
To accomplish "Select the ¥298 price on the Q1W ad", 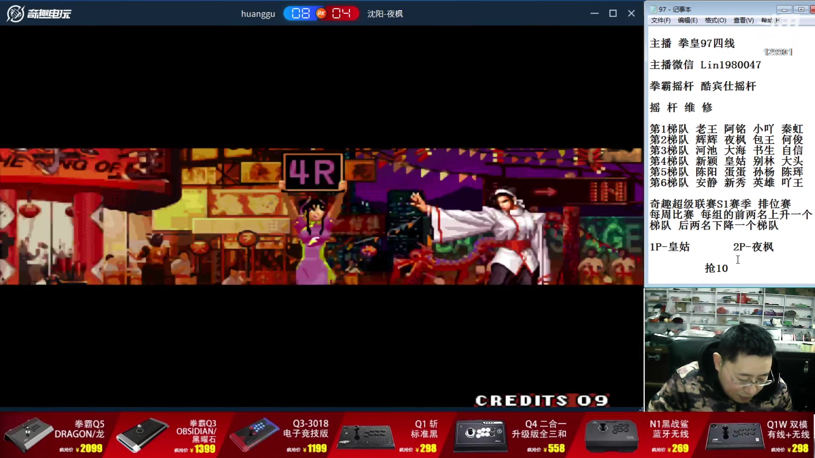I will (798, 448).
